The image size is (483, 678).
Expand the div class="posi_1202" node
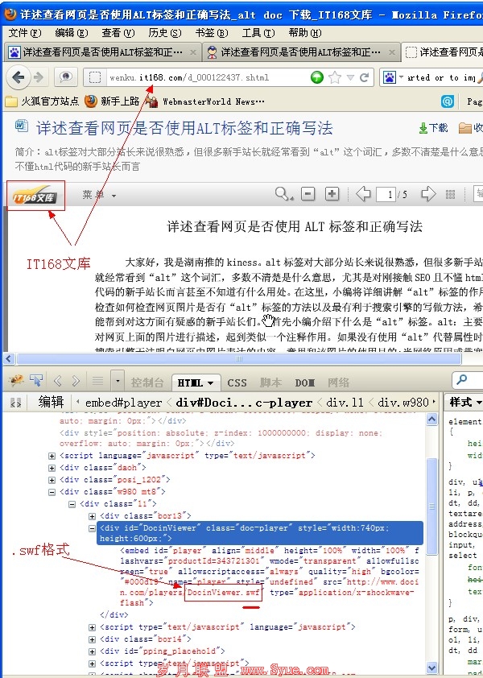(52, 480)
